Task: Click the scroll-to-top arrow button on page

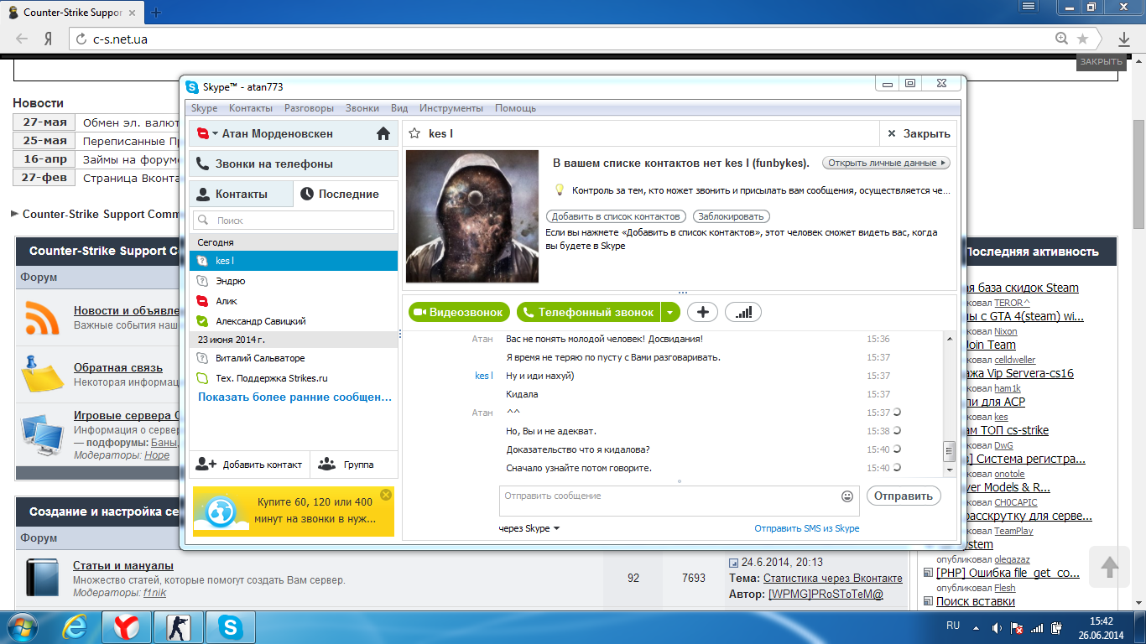Action: pos(1110,567)
